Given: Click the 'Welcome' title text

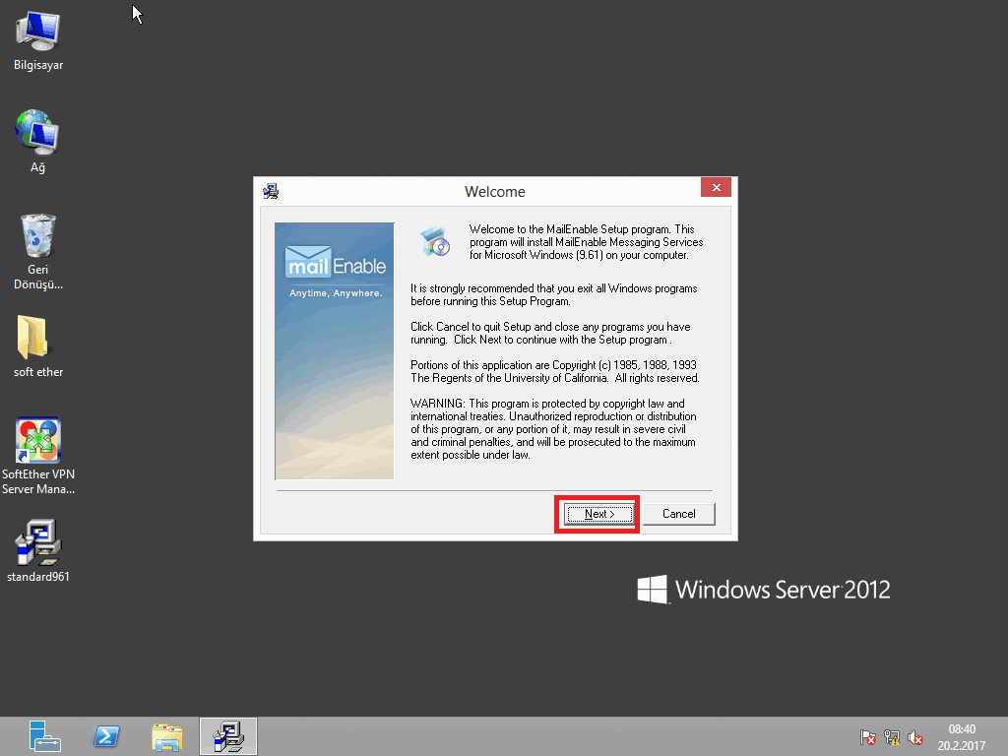Looking at the screenshot, I should [495, 192].
